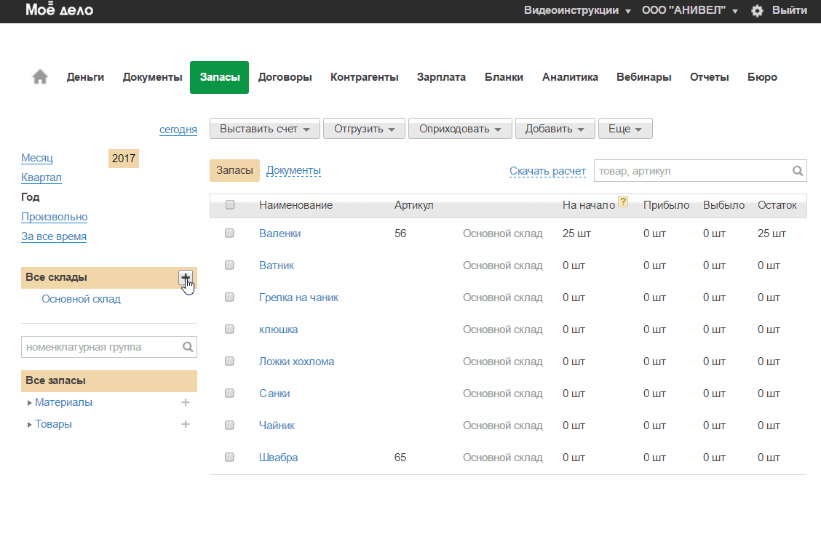Expand the Товары tree group
Screen dimensions: 821x547
click(x=29, y=424)
